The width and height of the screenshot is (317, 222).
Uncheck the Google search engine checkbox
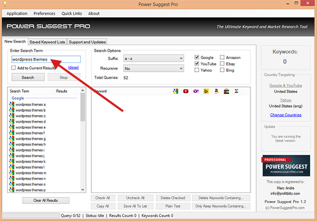pos(197,57)
